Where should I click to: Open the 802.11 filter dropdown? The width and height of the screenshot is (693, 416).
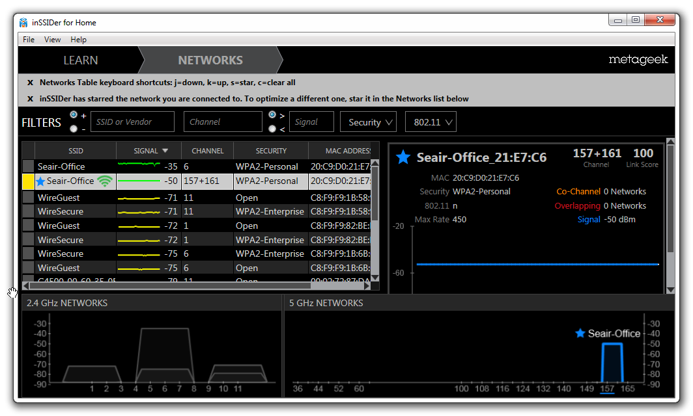click(431, 122)
